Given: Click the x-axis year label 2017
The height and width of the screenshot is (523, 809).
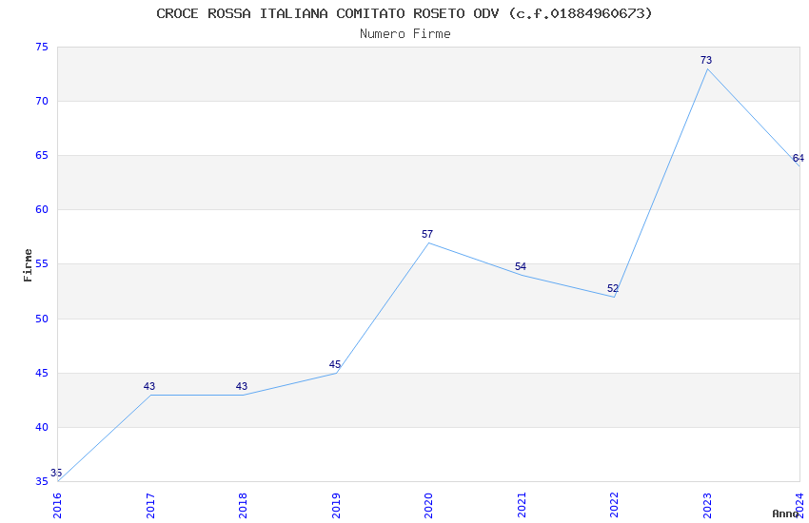Looking at the screenshot, I should tap(150, 505).
